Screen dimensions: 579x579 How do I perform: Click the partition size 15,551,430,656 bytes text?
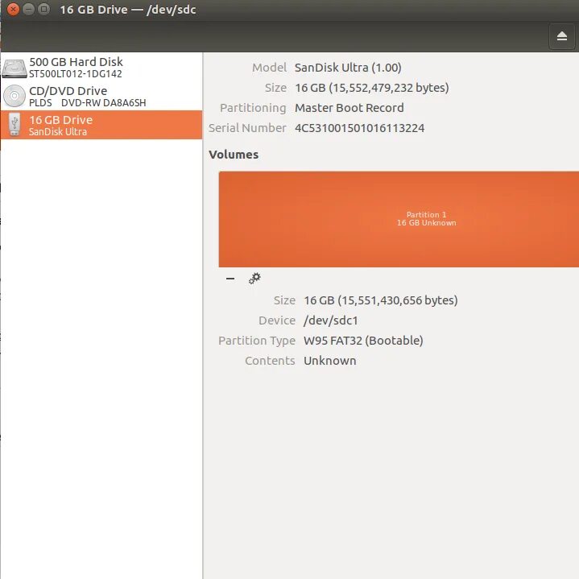(x=381, y=300)
